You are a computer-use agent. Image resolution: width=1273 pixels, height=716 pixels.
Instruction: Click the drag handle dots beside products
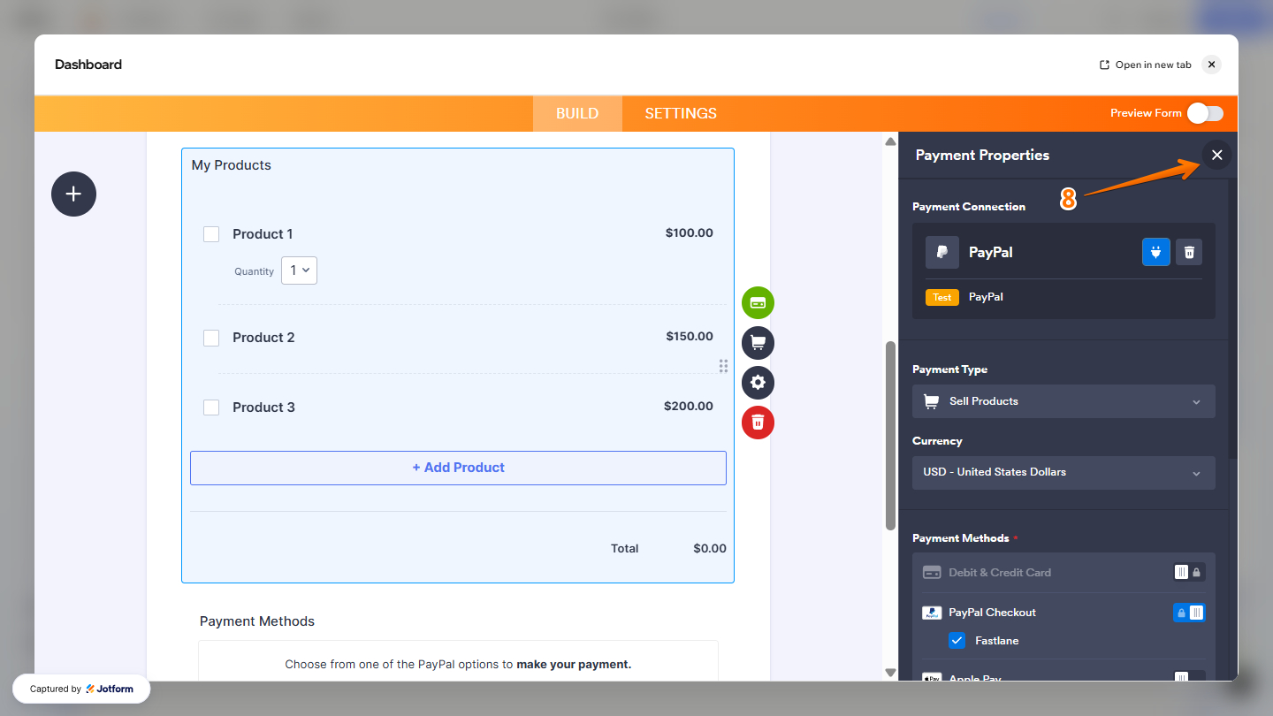pos(723,366)
